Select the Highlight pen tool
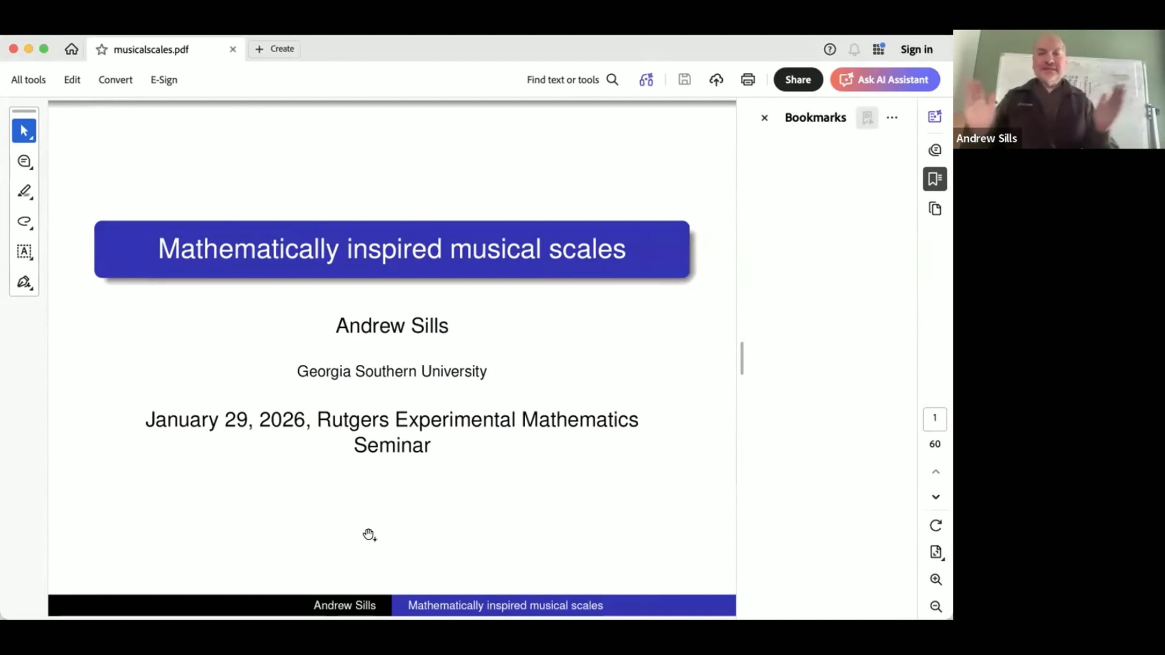1165x655 pixels. (x=24, y=192)
